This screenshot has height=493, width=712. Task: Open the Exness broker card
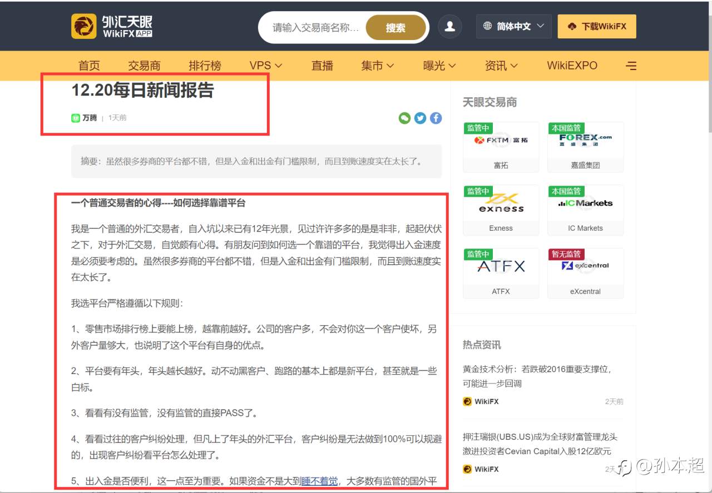(x=501, y=210)
